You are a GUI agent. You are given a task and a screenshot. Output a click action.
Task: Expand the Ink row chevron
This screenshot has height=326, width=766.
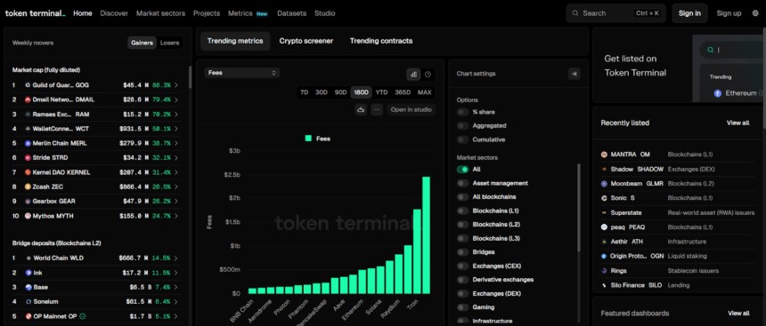(176, 273)
